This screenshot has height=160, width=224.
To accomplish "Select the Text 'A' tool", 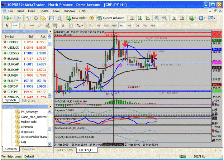I will 63,26.
